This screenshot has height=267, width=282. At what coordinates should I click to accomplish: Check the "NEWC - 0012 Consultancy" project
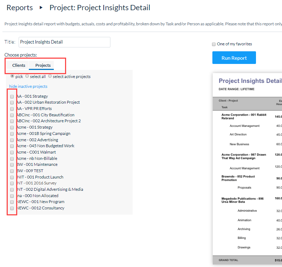(x=12, y=208)
